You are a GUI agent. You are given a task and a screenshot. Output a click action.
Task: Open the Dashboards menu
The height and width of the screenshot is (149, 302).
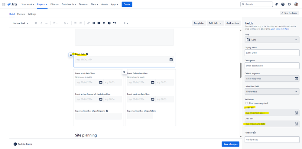(x=69, y=4)
